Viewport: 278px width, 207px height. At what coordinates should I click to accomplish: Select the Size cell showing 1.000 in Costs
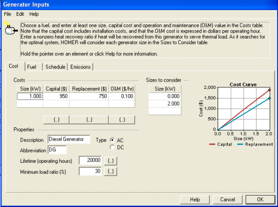(30, 97)
